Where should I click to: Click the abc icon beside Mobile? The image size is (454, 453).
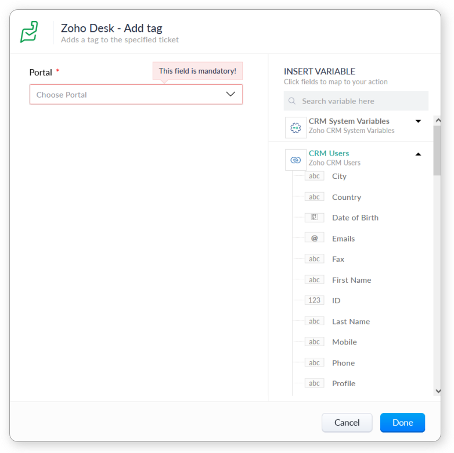(x=315, y=341)
